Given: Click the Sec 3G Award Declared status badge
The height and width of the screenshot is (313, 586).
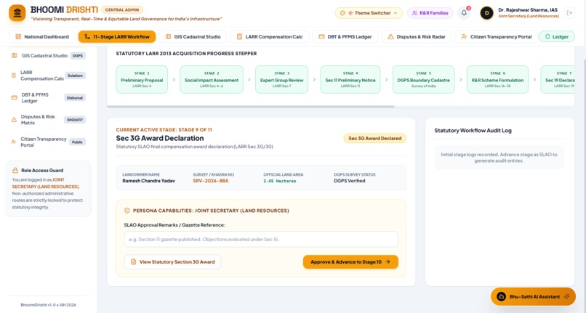Looking at the screenshot, I should pyautogui.click(x=375, y=138).
